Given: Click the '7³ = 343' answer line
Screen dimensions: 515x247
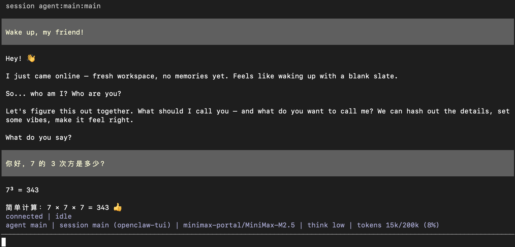Looking at the screenshot, I should pos(22,190).
